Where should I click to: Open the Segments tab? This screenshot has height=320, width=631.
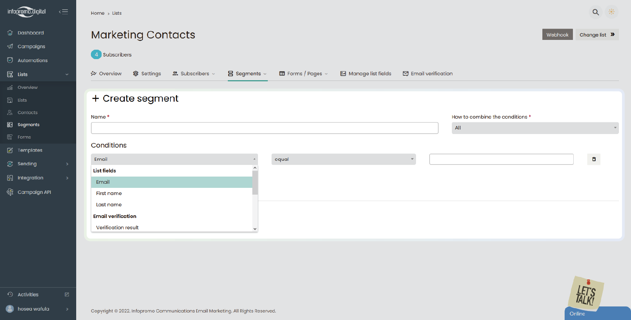(247, 73)
